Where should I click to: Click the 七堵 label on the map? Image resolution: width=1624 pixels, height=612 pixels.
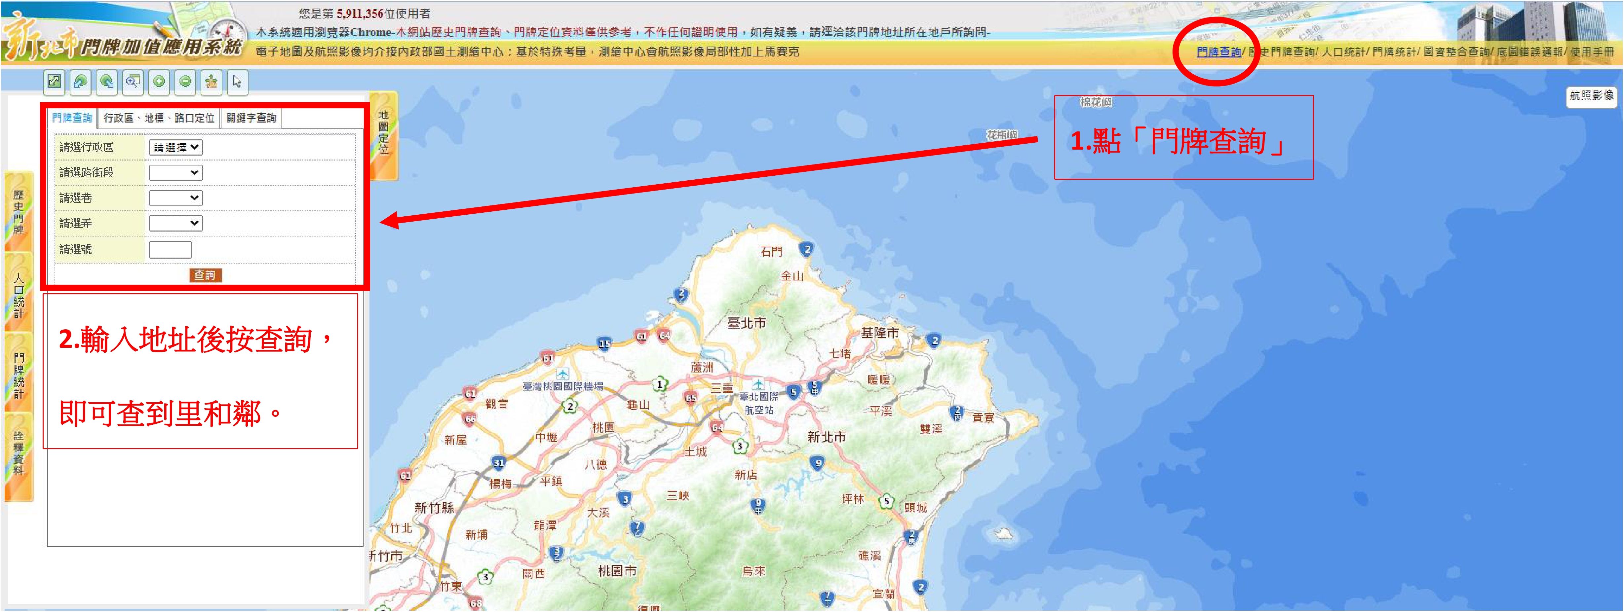840,354
